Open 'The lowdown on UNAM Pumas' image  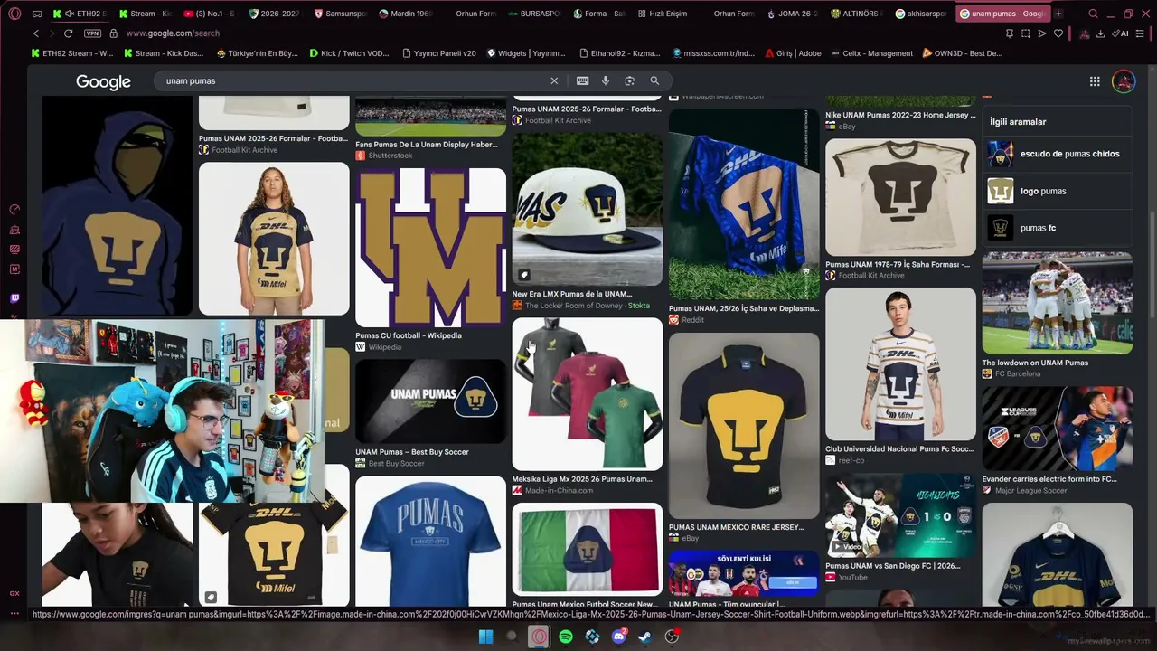pyautogui.click(x=1057, y=304)
